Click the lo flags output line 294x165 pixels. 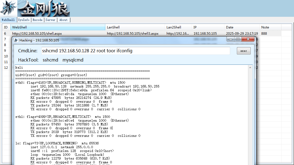click(x=57, y=143)
